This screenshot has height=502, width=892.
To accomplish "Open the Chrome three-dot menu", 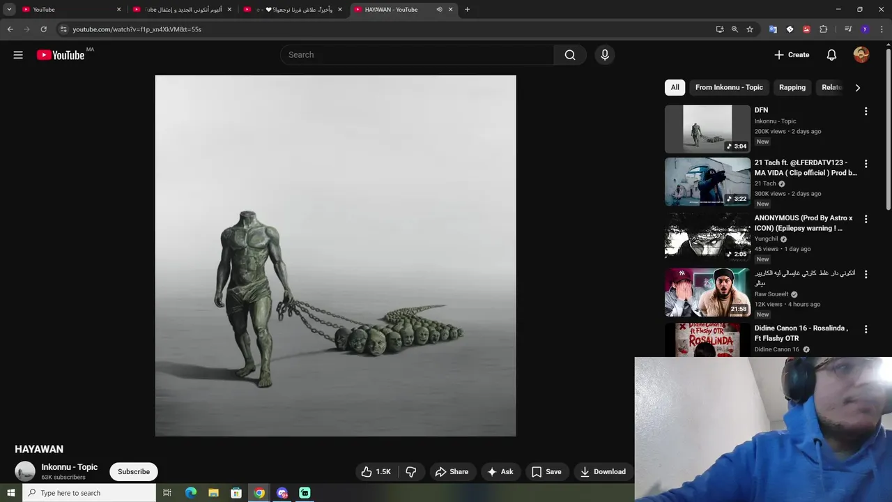I will click(x=882, y=29).
